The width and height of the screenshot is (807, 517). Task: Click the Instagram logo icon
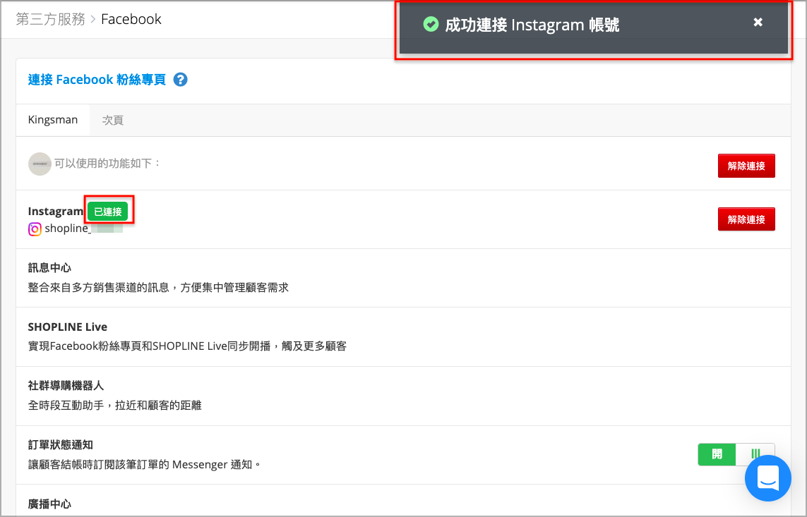click(x=35, y=229)
